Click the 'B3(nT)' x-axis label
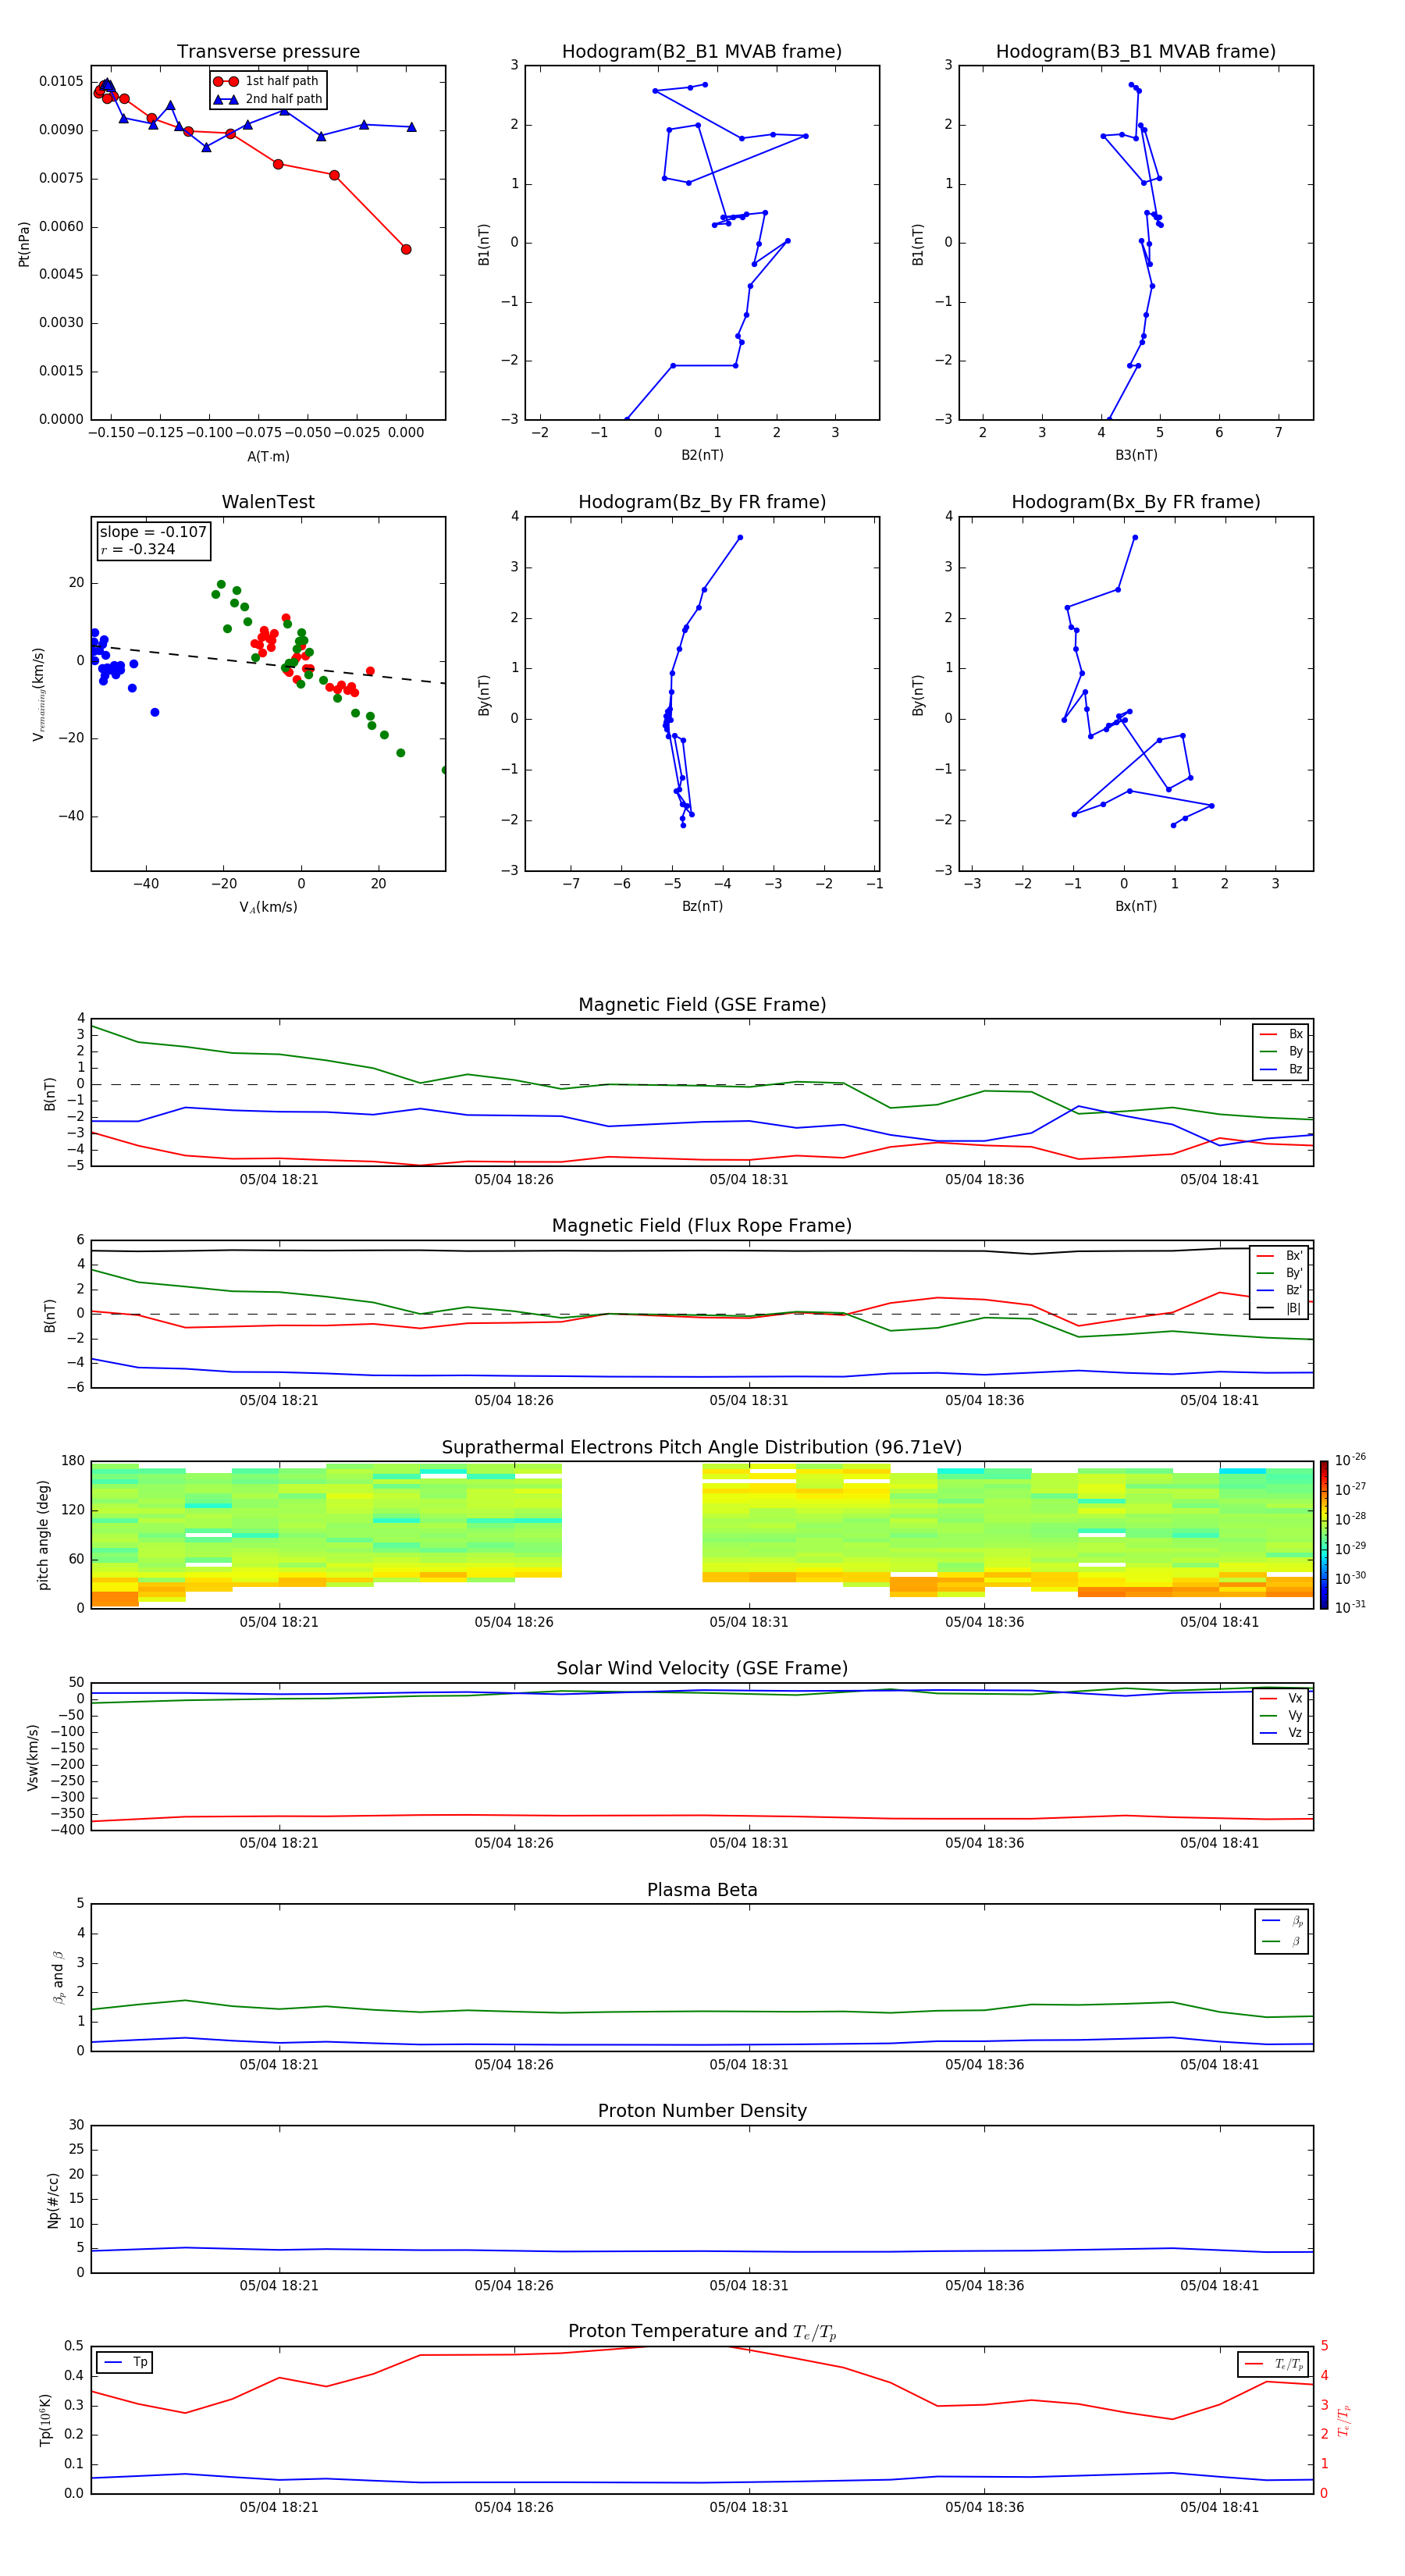The height and width of the screenshot is (2576, 1405). [x=1136, y=455]
